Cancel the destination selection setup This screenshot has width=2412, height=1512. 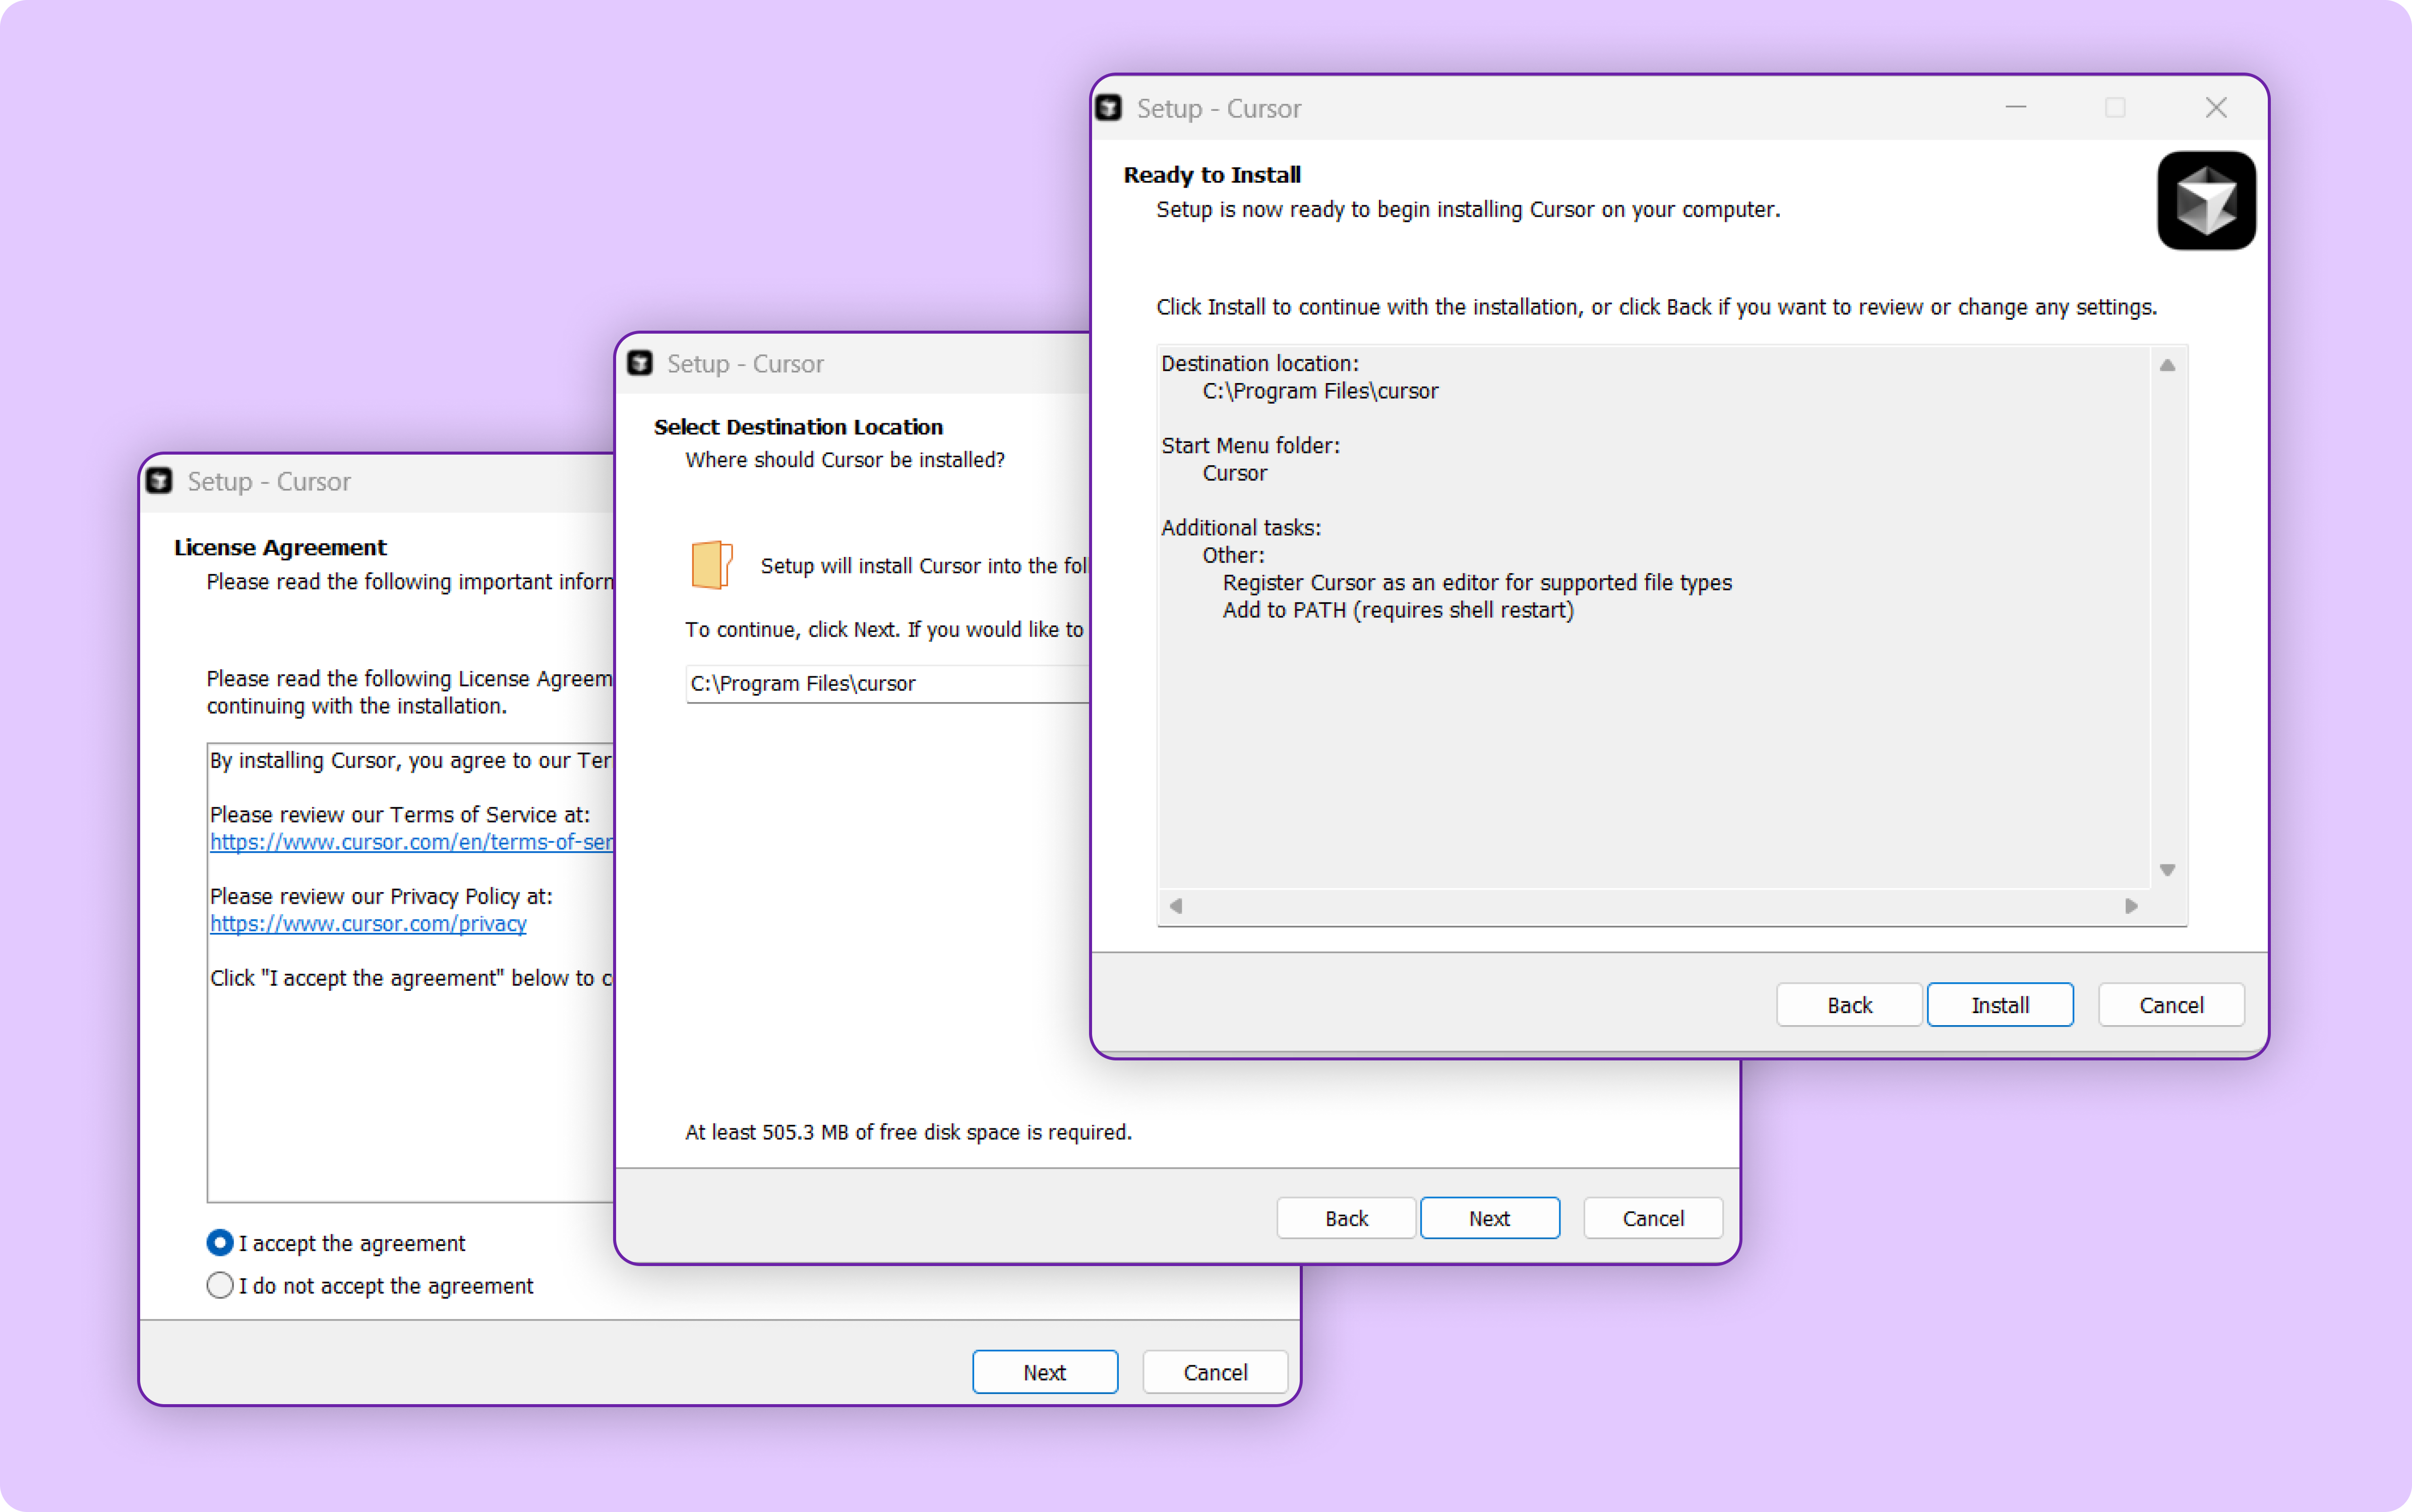tap(1652, 1218)
